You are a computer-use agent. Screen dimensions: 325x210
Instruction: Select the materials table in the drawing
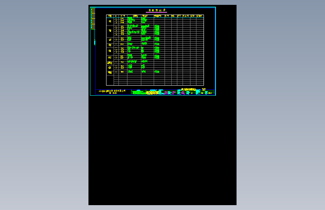155,50
